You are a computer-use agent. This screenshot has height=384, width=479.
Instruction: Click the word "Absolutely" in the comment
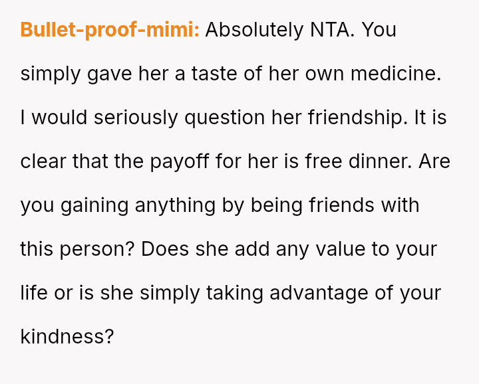point(253,30)
